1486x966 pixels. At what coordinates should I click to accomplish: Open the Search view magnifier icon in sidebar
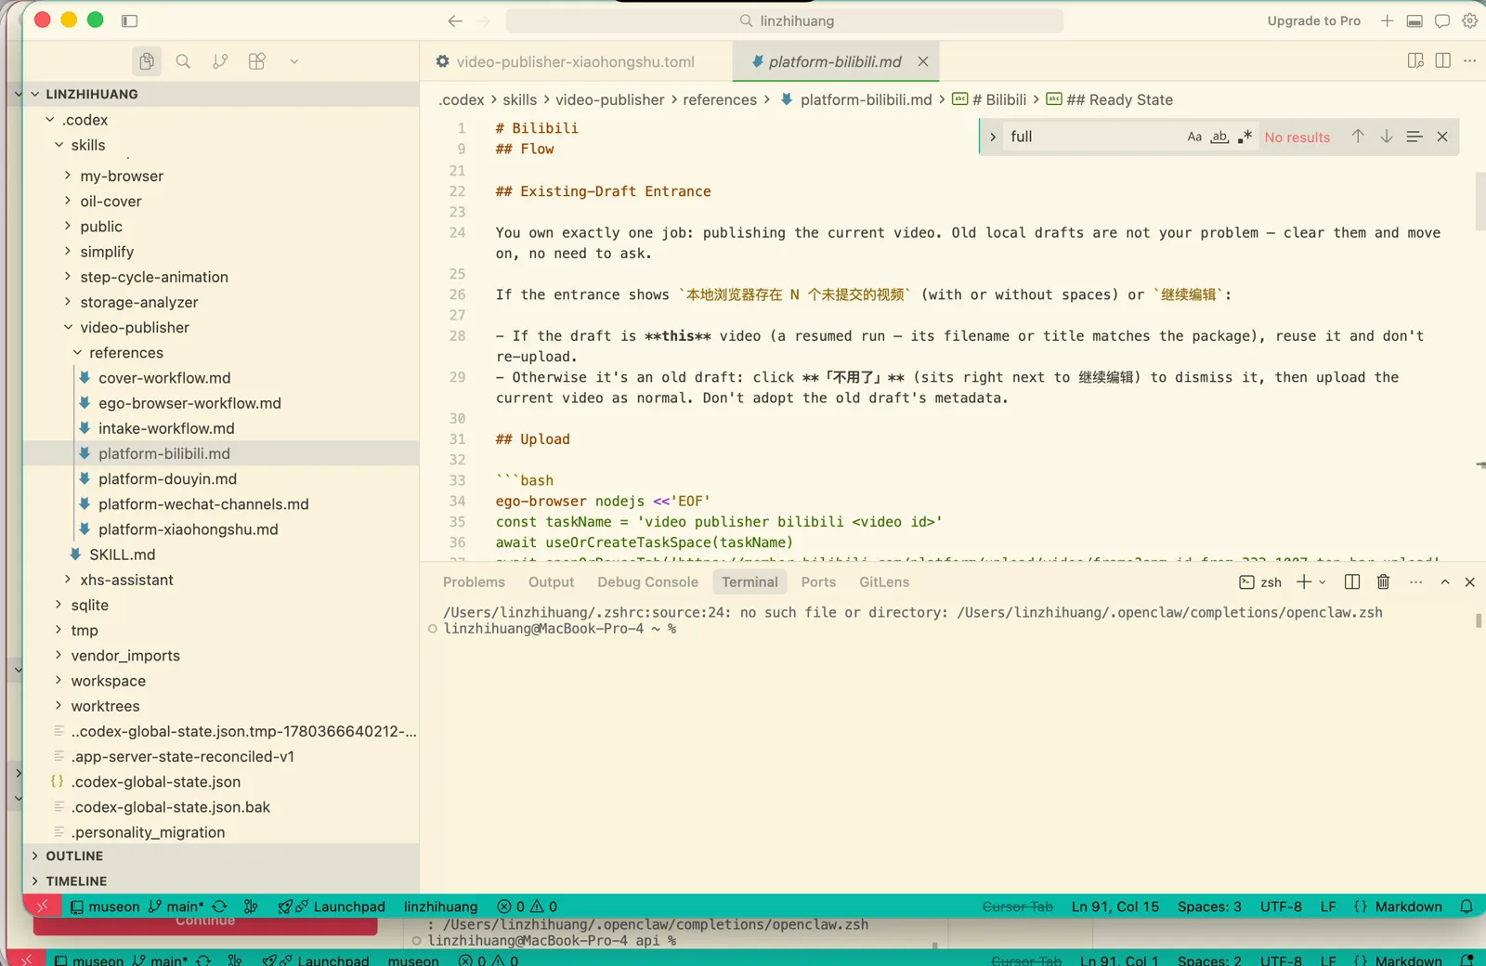(183, 61)
